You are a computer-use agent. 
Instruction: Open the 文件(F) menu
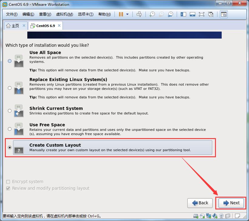click(12, 14)
